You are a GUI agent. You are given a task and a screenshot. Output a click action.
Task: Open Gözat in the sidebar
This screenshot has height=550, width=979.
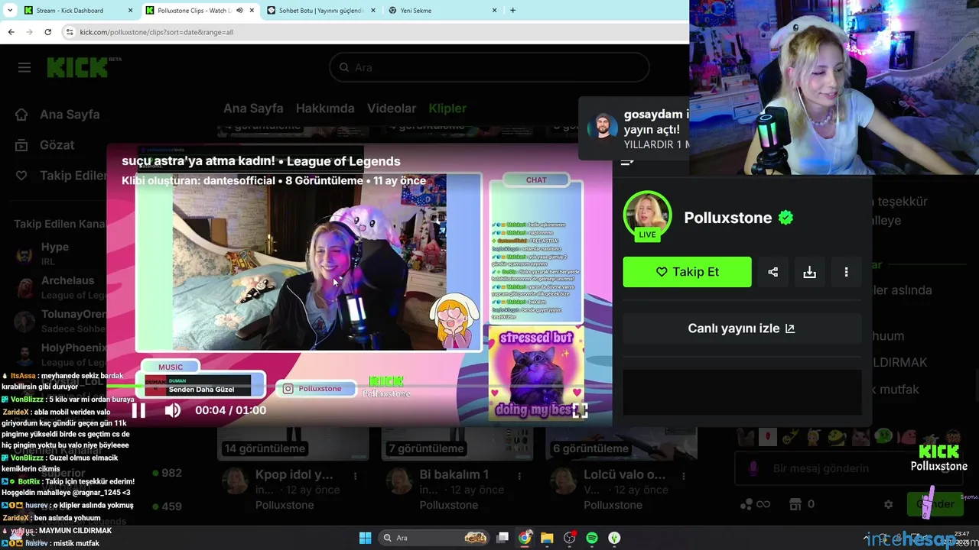pyautogui.click(x=45, y=145)
